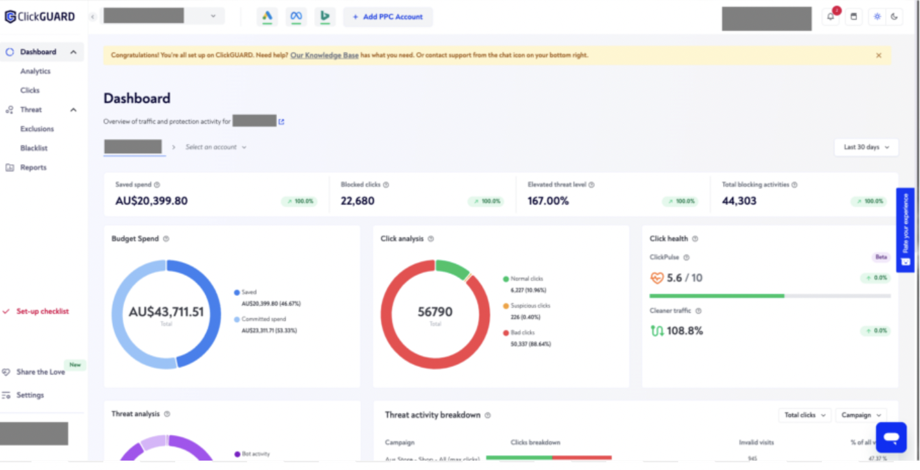920x470 pixels.
Task: Click info icon next to Saved spend
Action: [x=157, y=185]
